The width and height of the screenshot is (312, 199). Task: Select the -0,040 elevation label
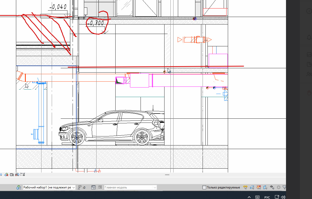tap(58, 7)
